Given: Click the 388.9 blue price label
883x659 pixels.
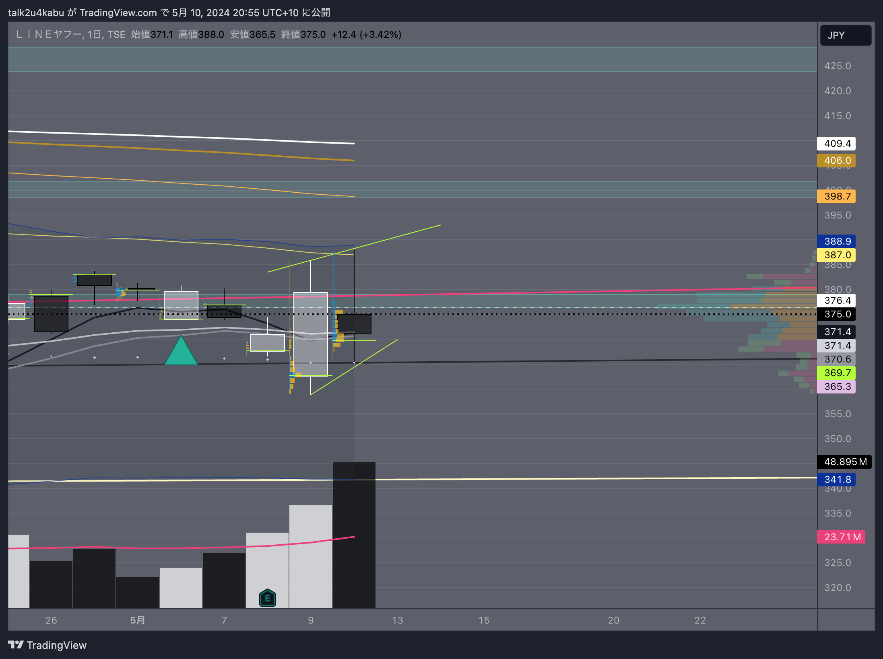Looking at the screenshot, I should [836, 241].
